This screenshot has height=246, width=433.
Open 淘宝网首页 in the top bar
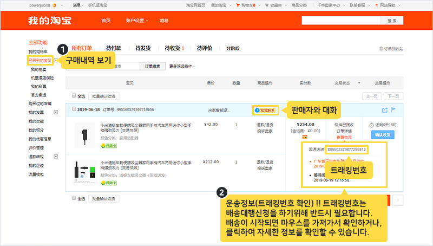click(196, 5)
